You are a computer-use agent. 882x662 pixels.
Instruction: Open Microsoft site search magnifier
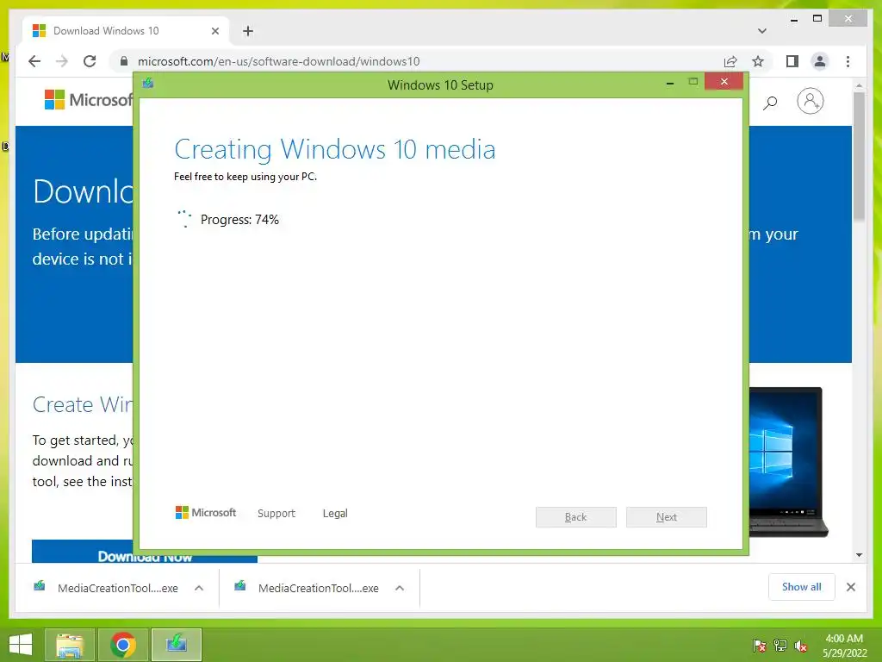pyautogui.click(x=769, y=102)
